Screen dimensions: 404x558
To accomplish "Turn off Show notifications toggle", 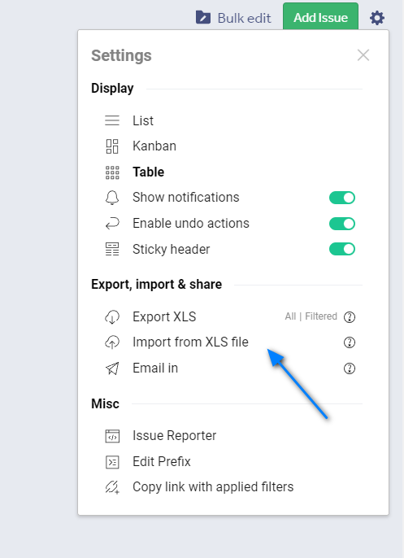I will click(342, 198).
